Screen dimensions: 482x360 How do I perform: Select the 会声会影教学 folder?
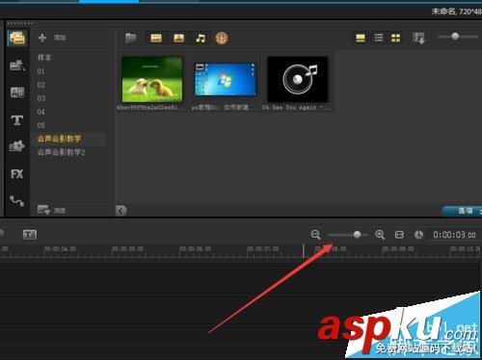(x=59, y=139)
